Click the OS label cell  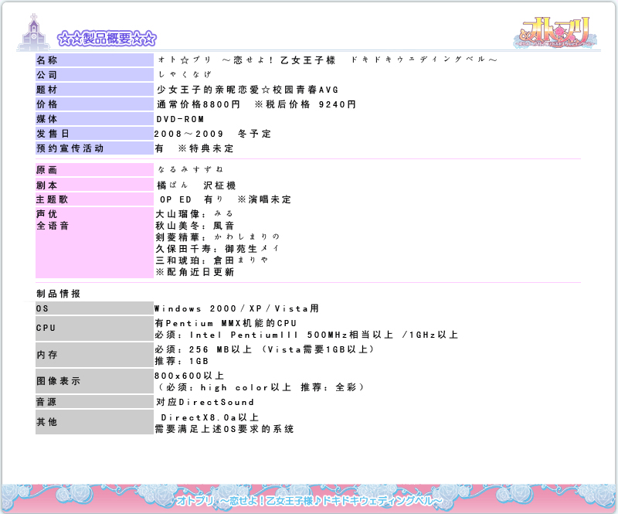(94, 308)
